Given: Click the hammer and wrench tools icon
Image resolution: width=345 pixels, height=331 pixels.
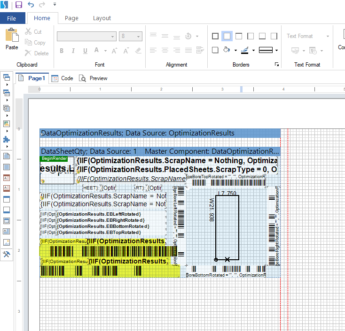Looking at the screenshot, I should pos(6,254).
